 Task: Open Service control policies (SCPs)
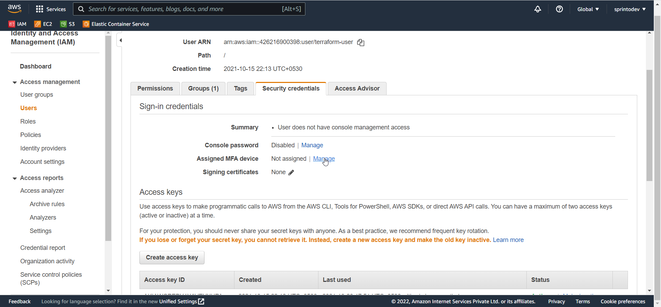point(51,278)
